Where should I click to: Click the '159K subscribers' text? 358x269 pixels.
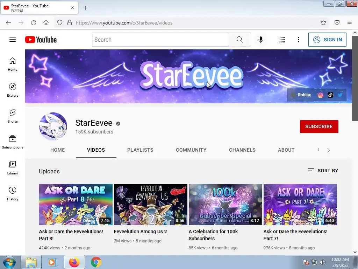(94, 132)
